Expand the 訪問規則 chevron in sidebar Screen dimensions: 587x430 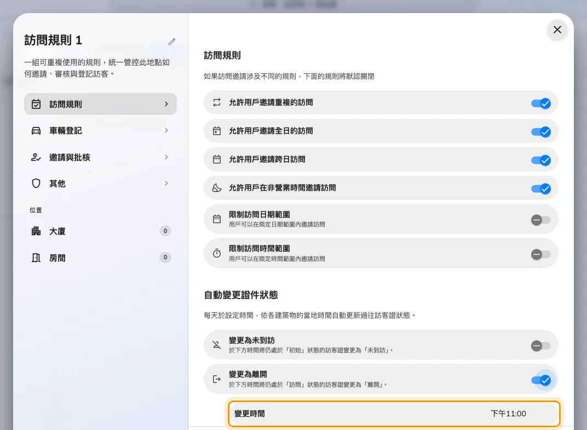pyautogui.click(x=166, y=104)
